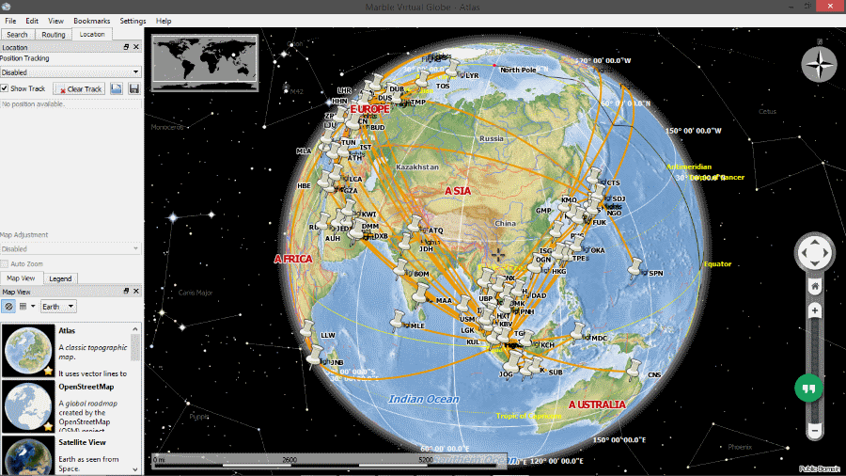Click the North Pole label
846x476 pixels.
pos(518,70)
